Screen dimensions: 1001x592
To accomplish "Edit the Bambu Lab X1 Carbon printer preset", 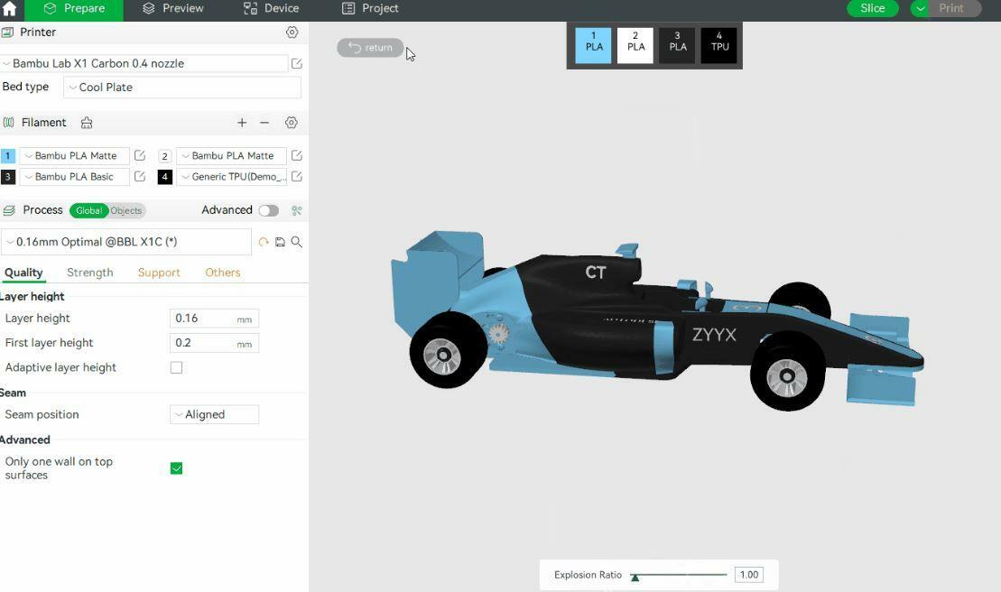I will [296, 64].
